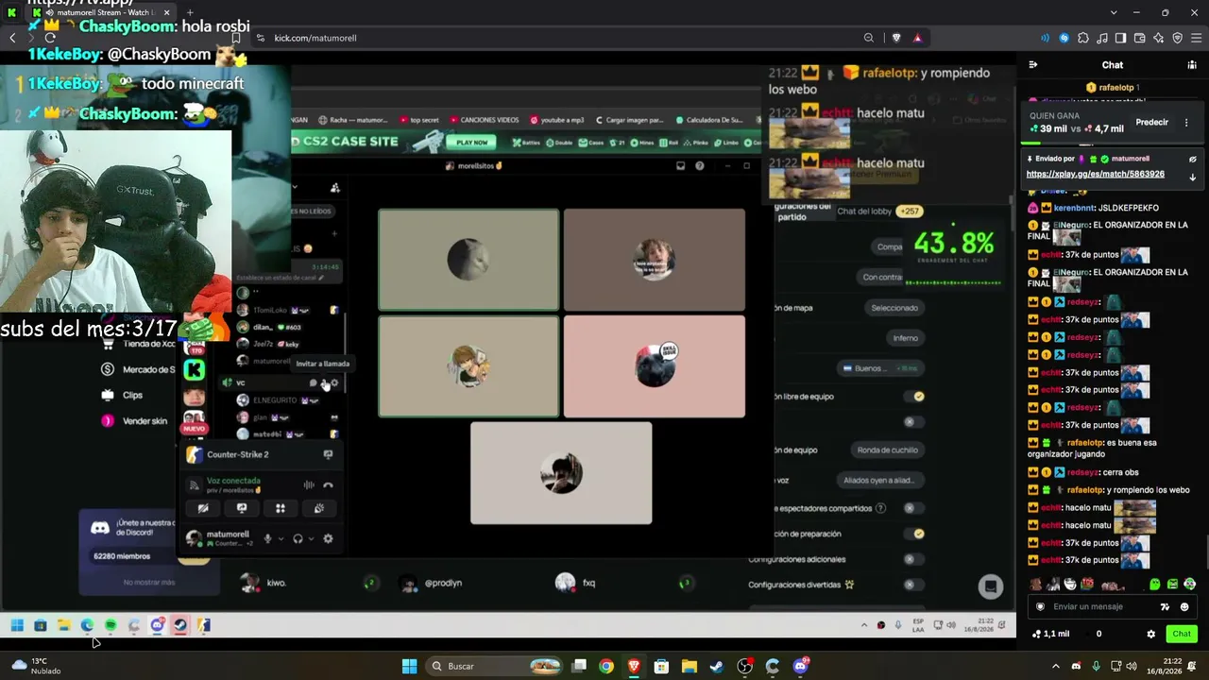Open a new browser tab

point(190,12)
